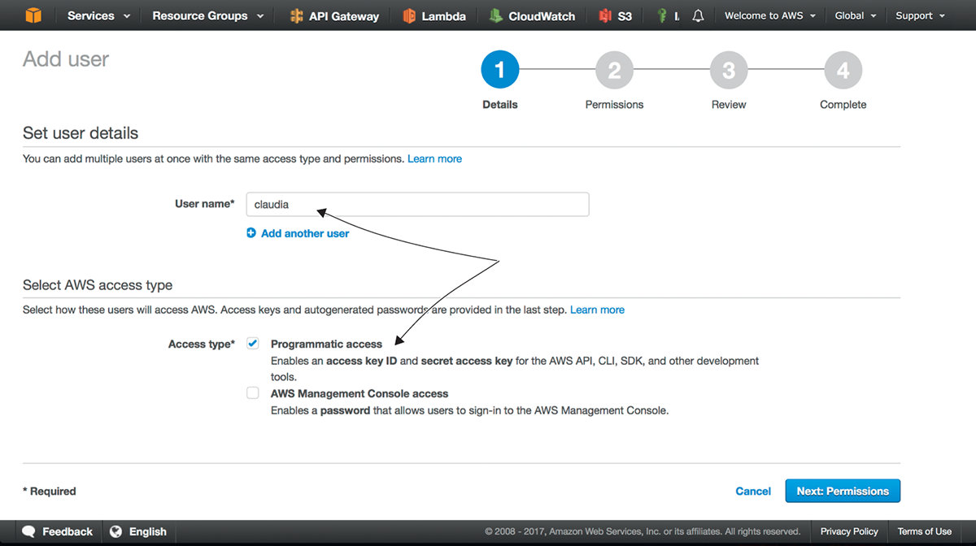Click the plus icon to add another user
976x546 pixels.
click(251, 233)
